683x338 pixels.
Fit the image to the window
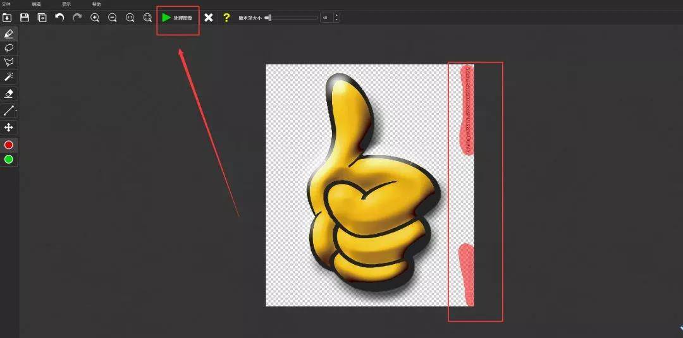coord(147,18)
